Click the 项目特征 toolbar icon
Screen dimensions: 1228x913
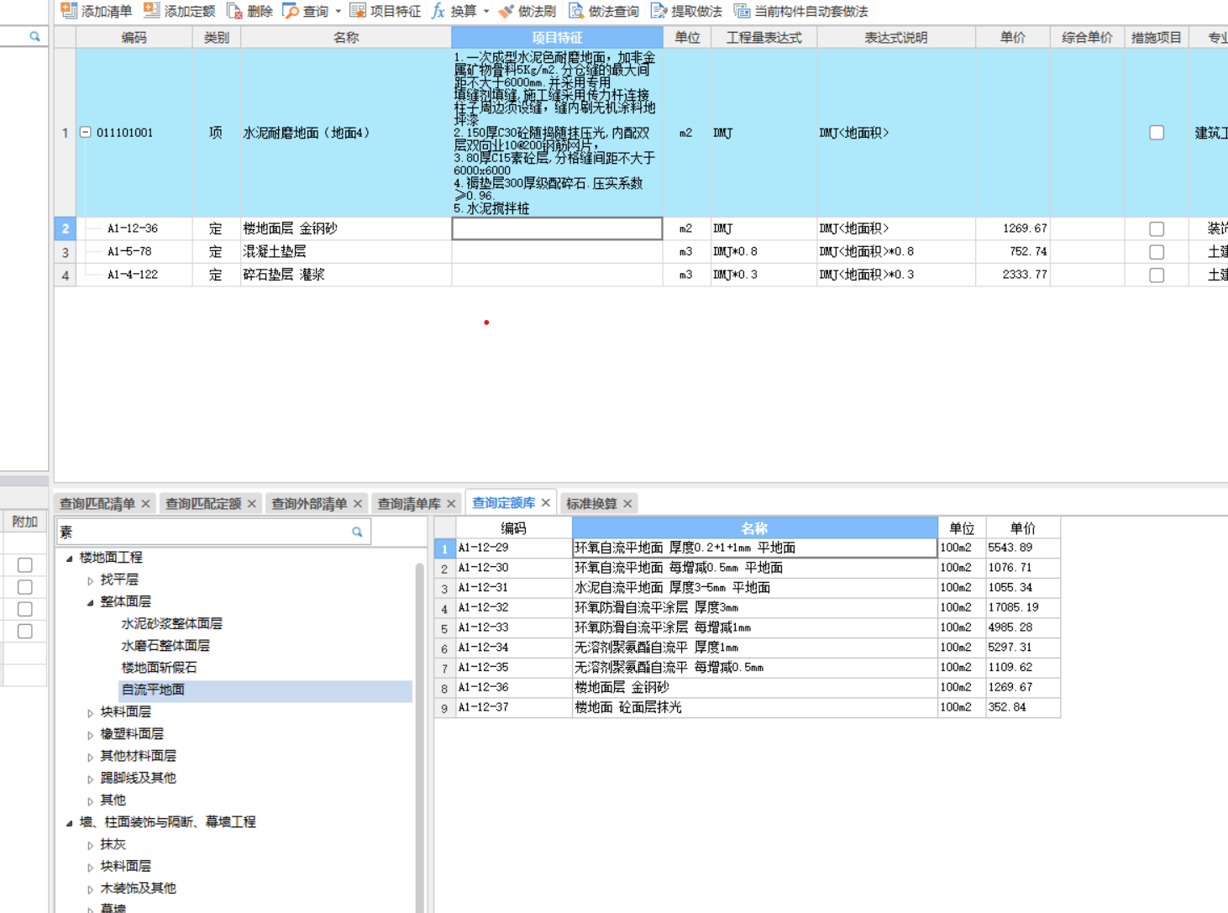point(358,11)
